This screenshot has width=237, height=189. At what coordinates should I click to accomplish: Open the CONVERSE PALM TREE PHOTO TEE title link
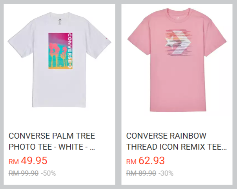(x=52, y=141)
